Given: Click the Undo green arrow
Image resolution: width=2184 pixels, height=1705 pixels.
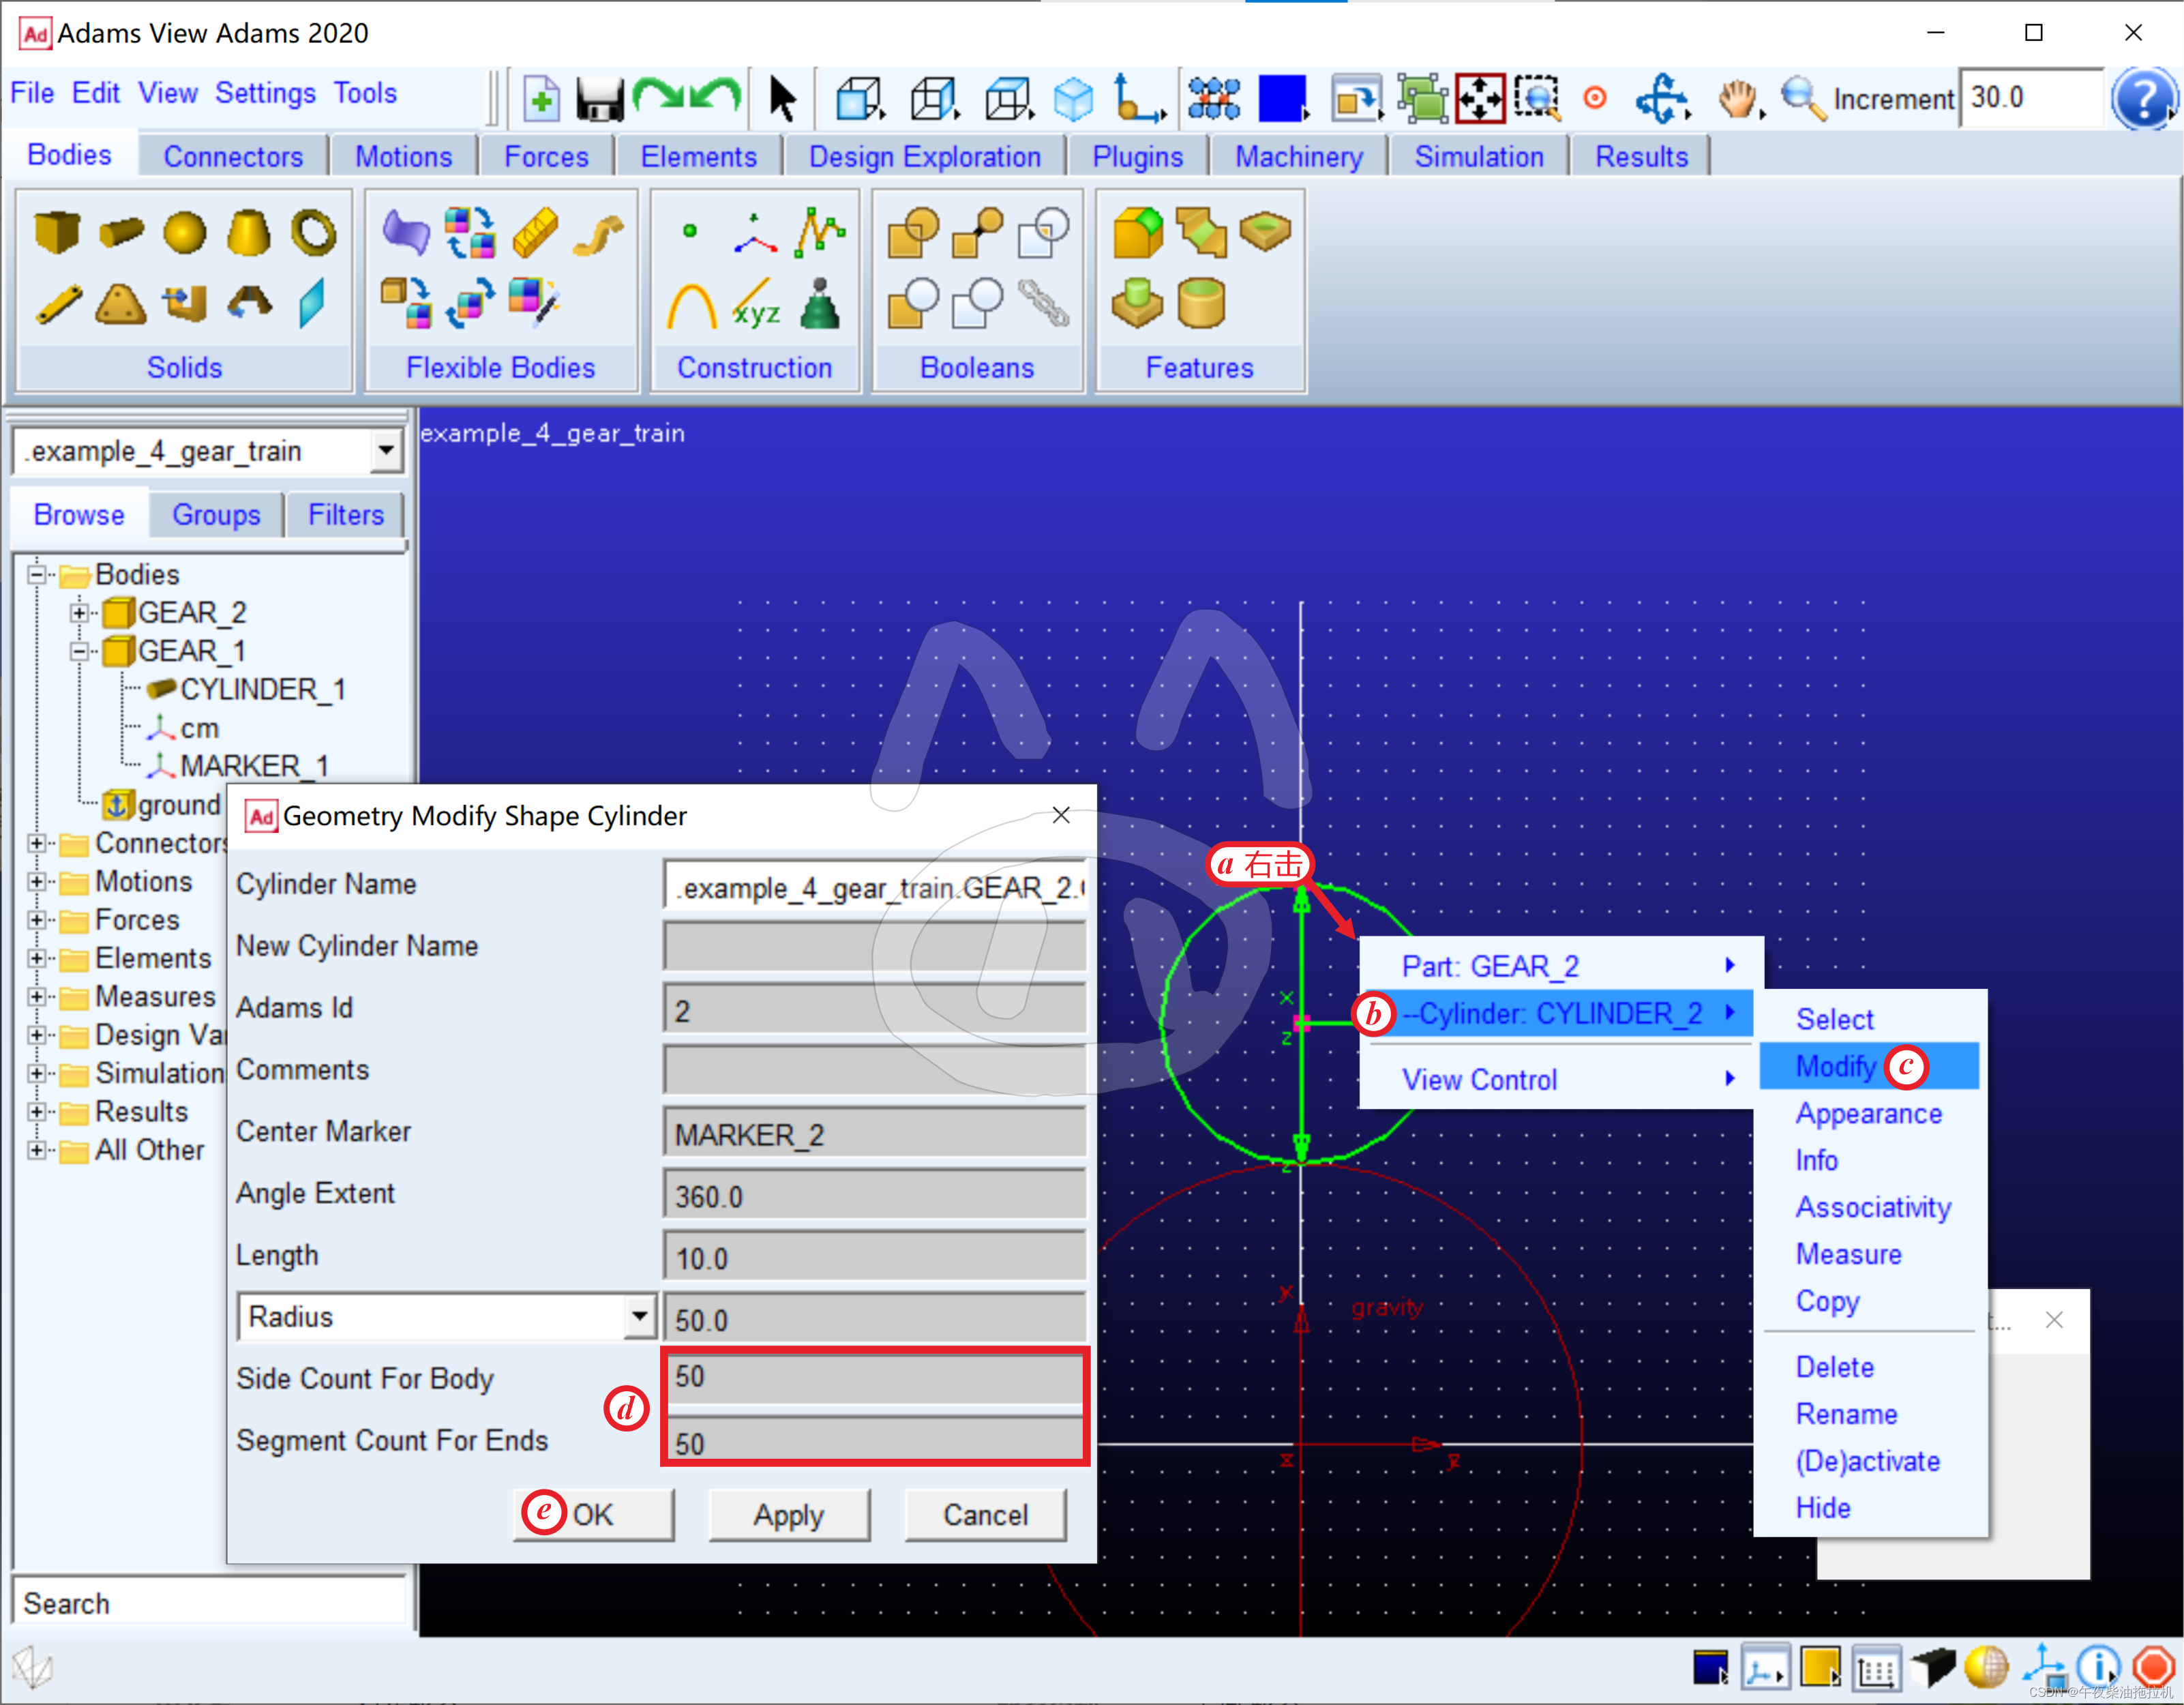Looking at the screenshot, I should point(717,96).
